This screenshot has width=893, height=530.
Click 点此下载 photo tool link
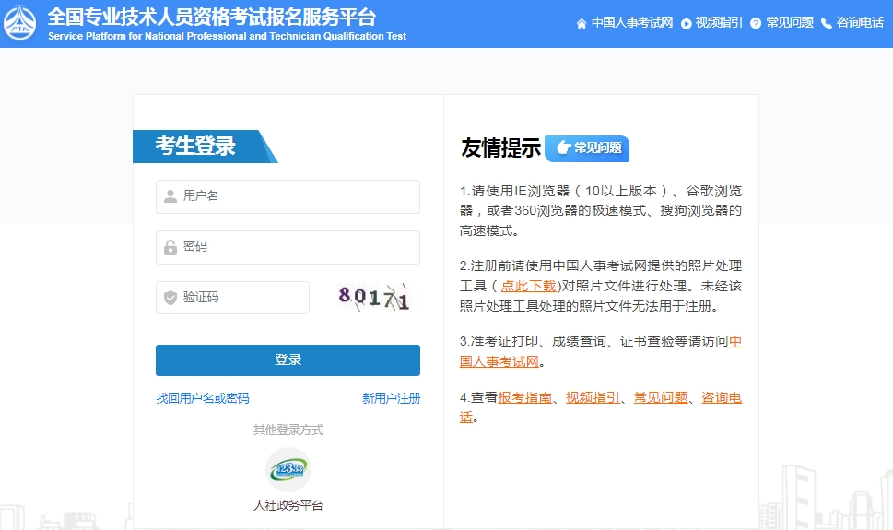(528, 286)
